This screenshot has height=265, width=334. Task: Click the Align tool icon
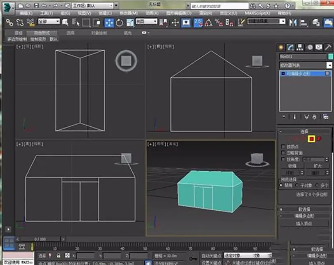point(303,23)
